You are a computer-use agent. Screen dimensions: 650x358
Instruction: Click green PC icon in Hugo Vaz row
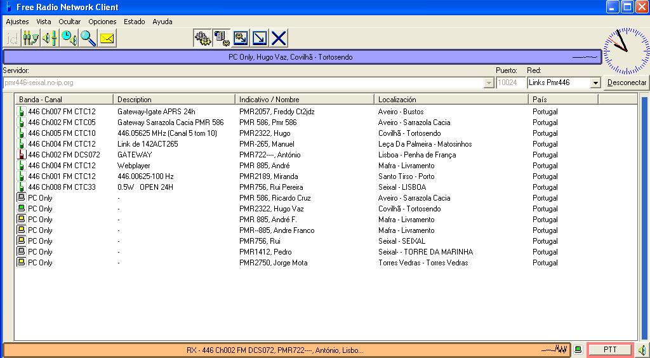21,208
